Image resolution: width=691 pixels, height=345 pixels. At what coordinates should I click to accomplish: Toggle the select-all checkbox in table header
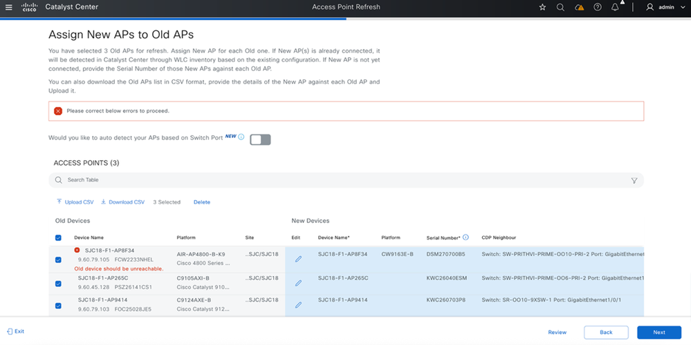58,238
